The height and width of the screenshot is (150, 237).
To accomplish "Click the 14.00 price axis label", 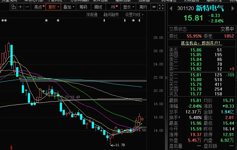I will (158, 130).
